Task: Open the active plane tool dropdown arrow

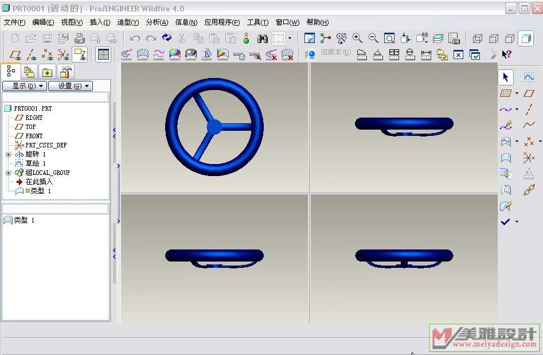Action: coord(517,93)
